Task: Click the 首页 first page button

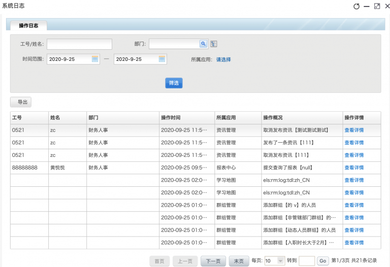Action: coord(159,261)
